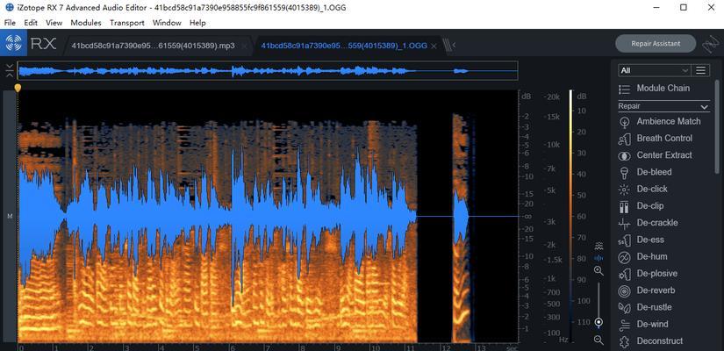Open the De-bleed module
This screenshot has height=351, width=724.
pos(645,172)
